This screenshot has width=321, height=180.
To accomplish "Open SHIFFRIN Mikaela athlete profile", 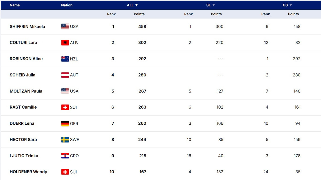I will point(27,26).
